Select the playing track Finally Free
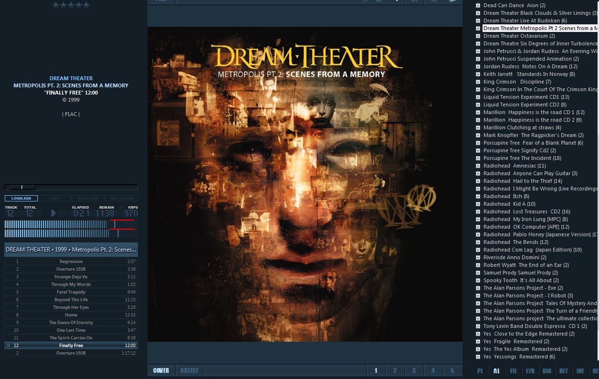The image size is (599, 379). (71, 346)
